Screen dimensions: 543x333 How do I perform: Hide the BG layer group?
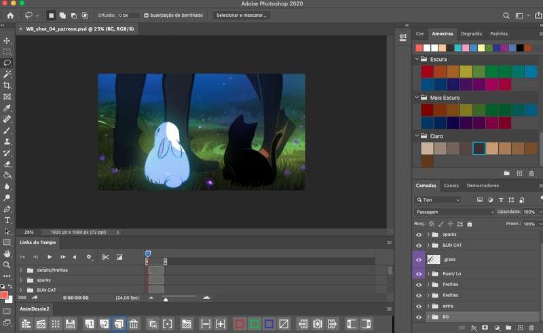click(x=419, y=317)
